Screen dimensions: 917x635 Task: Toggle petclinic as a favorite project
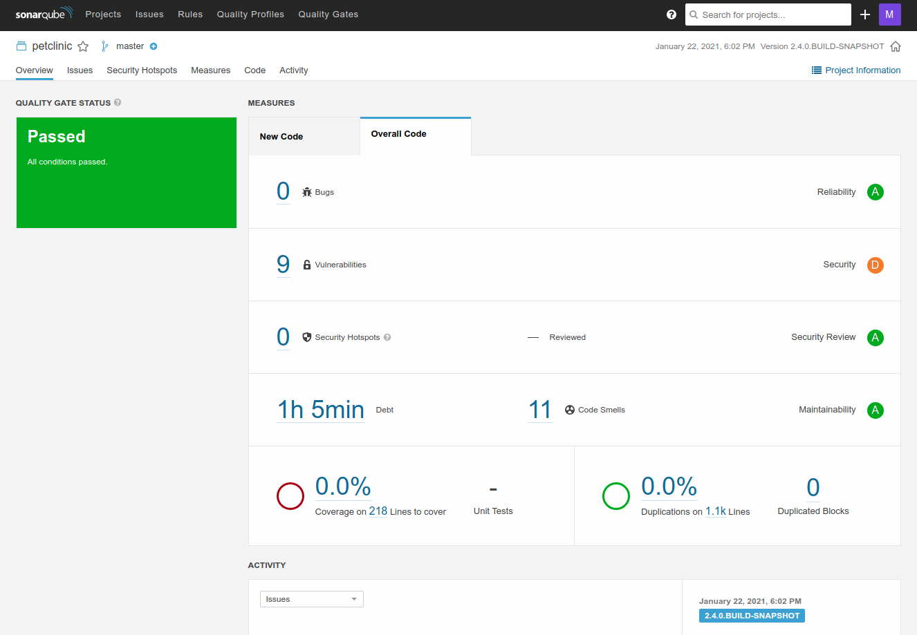pos(83,46)
